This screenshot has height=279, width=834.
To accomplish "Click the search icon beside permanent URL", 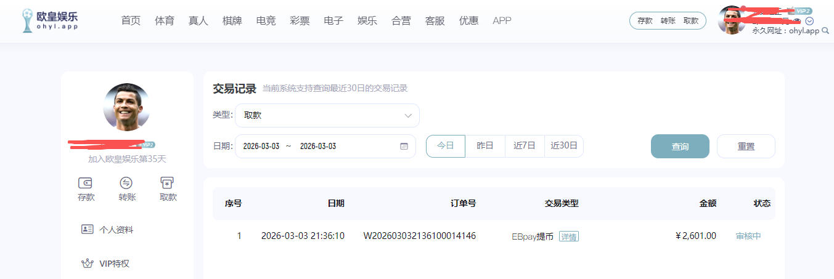I will pyautogui.click(x=825, y=31).
